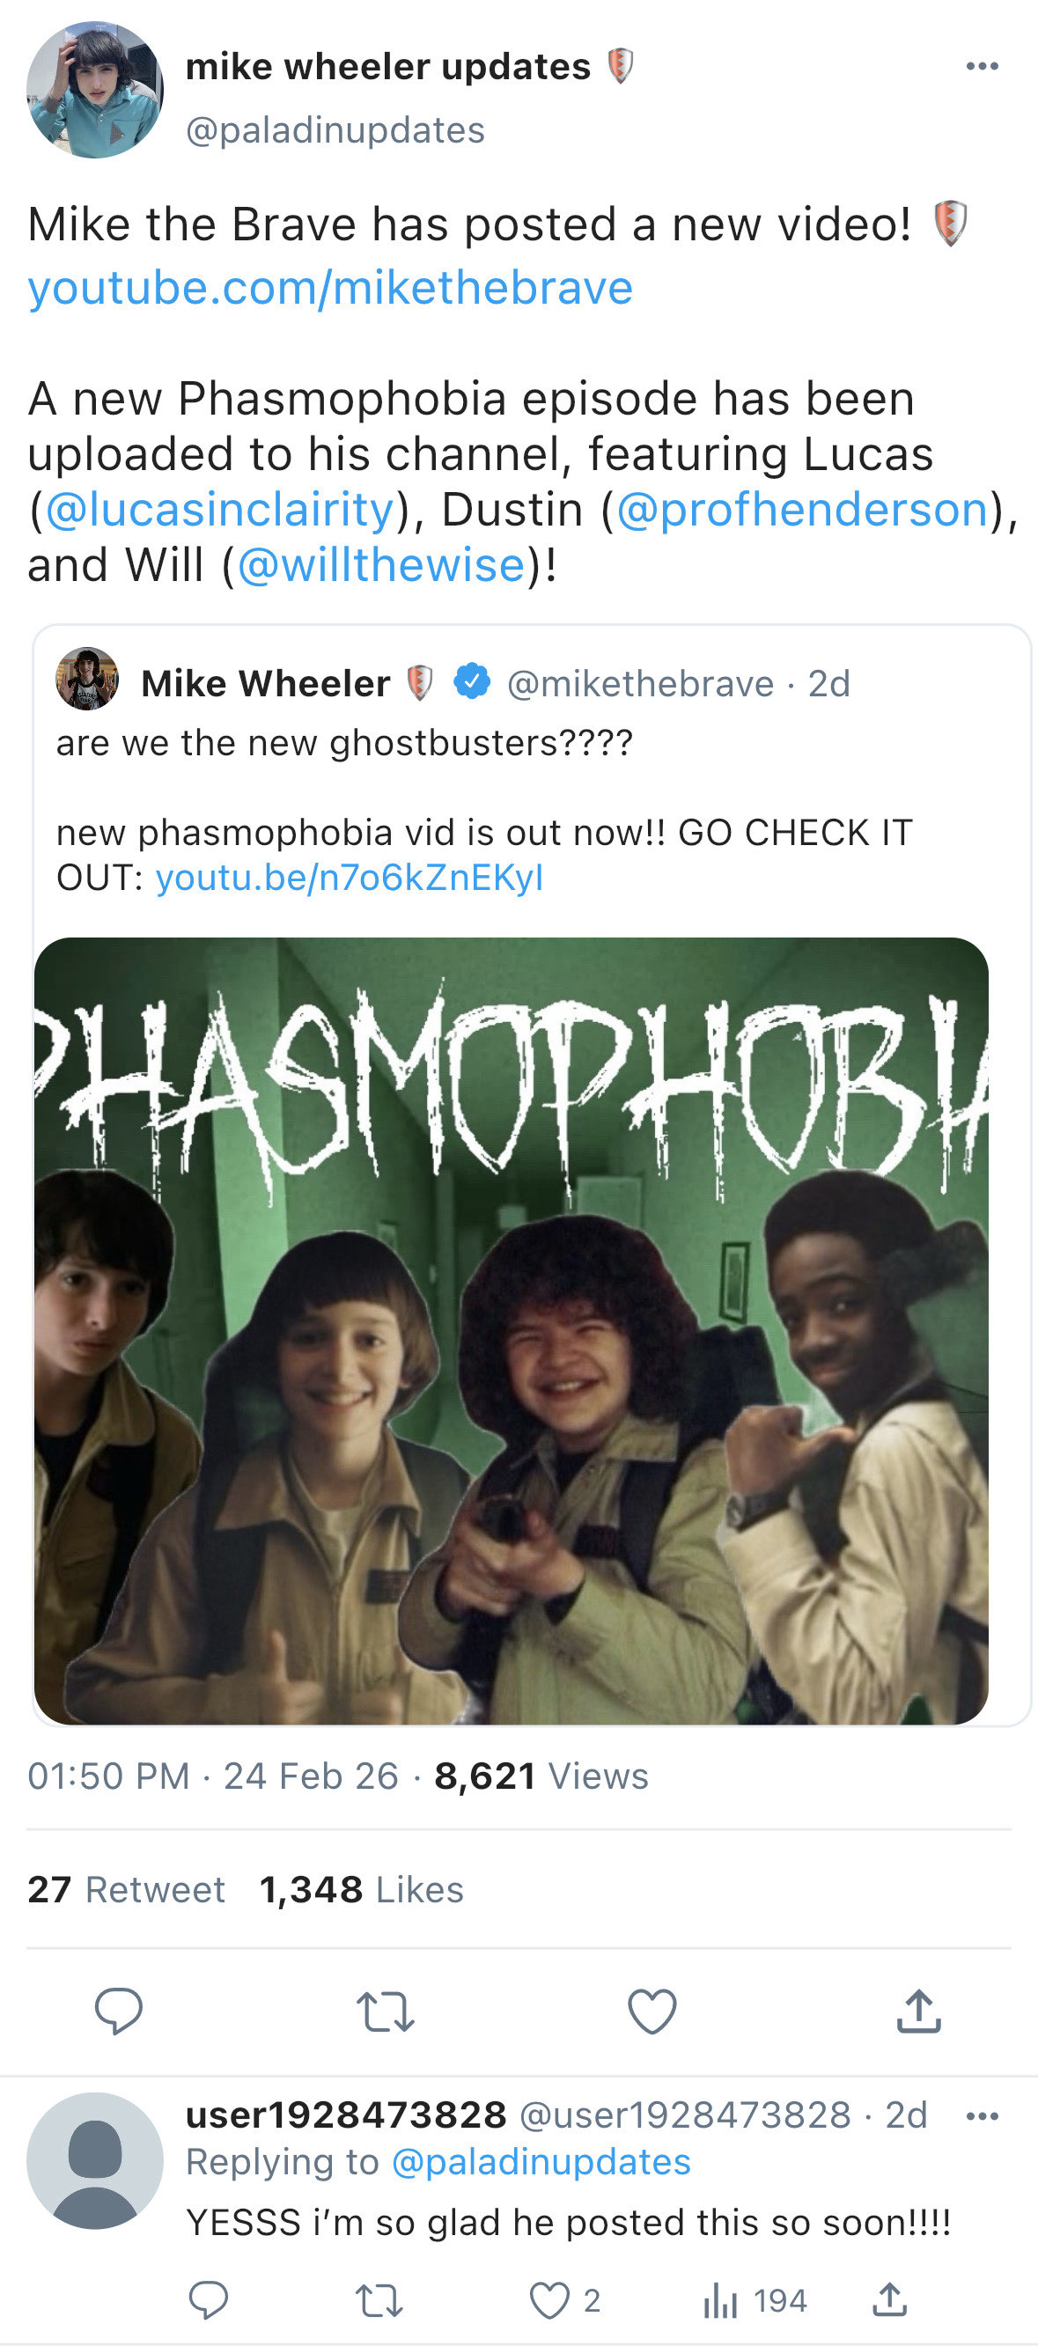Reply to user1928473828's comment
Viewport: 1038px width, 2346px height.
[x=209, y=2299]
